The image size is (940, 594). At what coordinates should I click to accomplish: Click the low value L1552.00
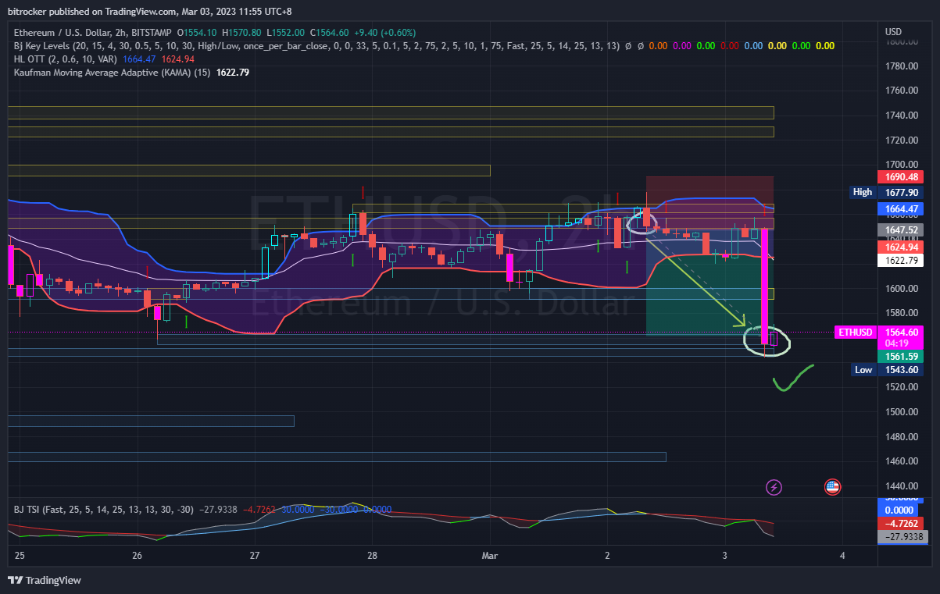point(285,33)
